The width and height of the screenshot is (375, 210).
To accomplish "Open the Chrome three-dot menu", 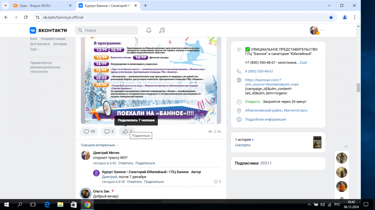I will (355, 17).
